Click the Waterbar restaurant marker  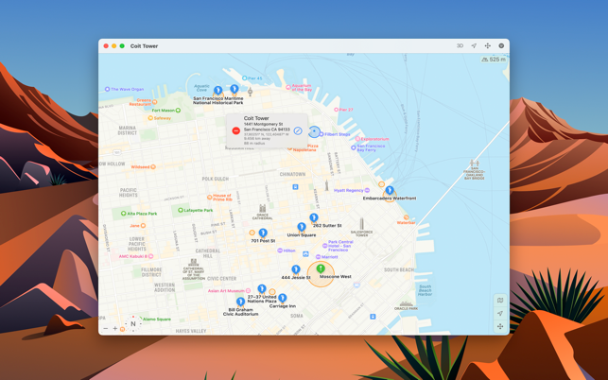(406, 218)
